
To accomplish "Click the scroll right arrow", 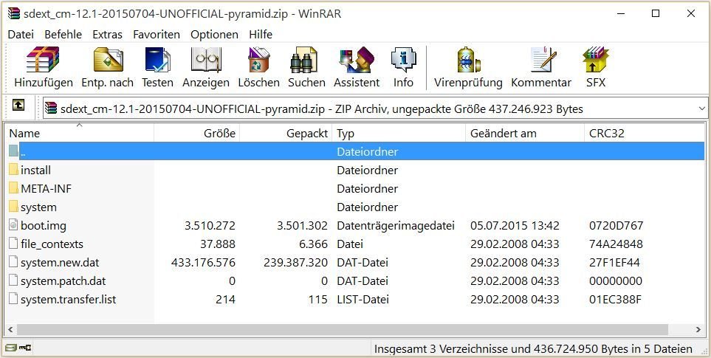I will [698, 329].
